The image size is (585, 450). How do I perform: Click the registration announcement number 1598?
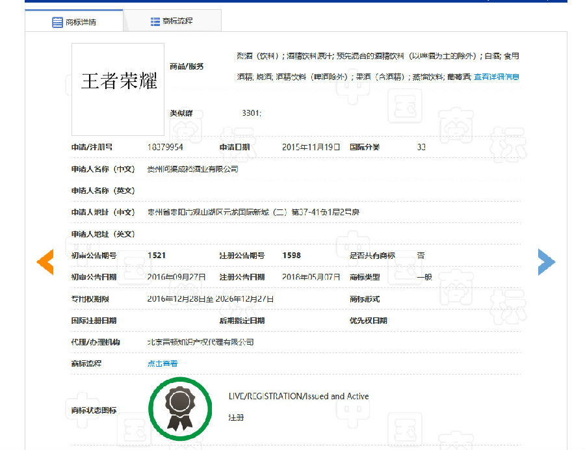coord(291,256)
